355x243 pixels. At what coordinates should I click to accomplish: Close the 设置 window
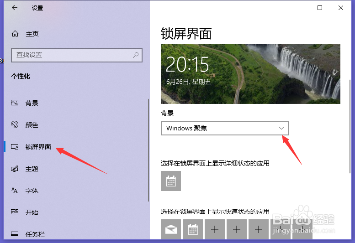click(x=341, y=8)
